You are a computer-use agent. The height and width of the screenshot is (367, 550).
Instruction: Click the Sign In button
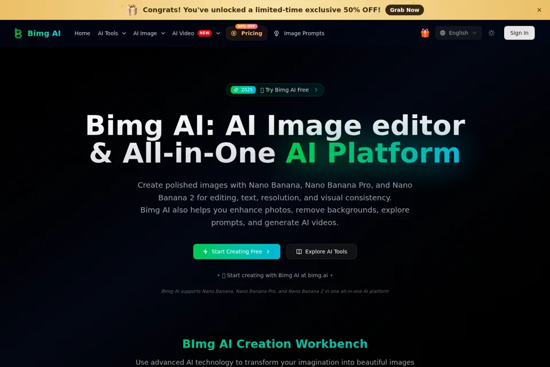click(x=519, y=33)
